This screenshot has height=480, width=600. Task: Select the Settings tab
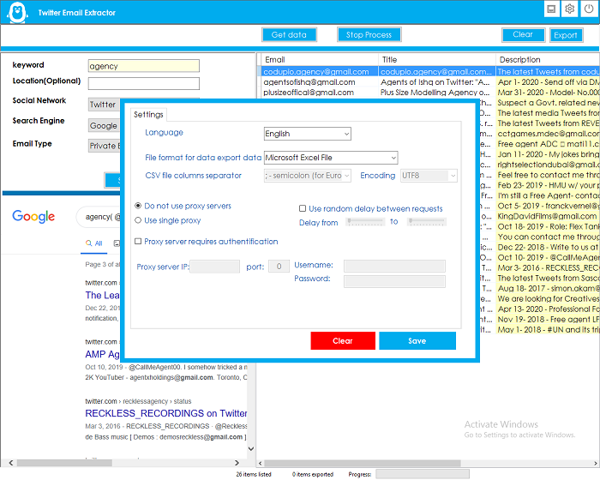click(148, 115)
